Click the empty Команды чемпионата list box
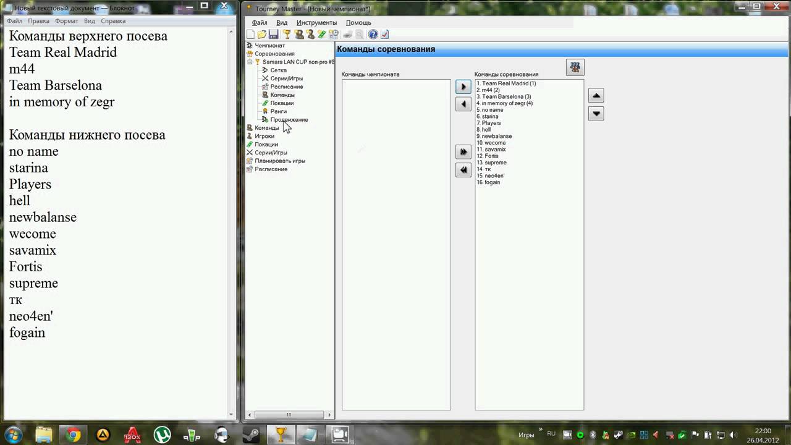The height and width of the screenshot is (445, 791). point(396,245)
